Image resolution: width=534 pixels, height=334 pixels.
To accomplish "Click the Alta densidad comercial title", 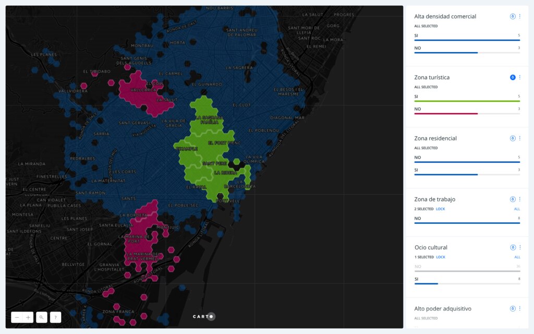I will pos(445,16).
